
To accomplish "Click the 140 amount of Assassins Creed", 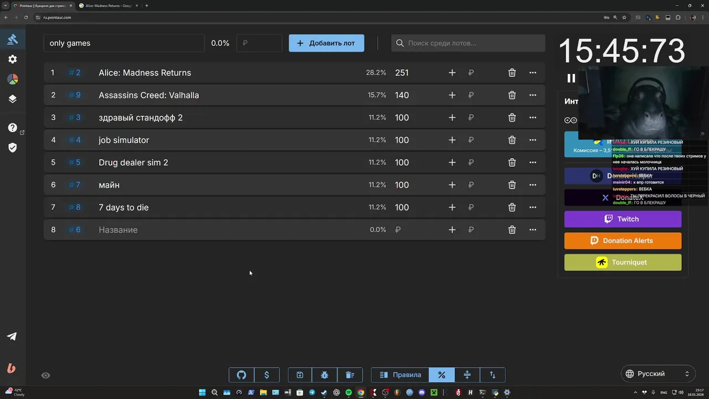I will pos(402,95).
